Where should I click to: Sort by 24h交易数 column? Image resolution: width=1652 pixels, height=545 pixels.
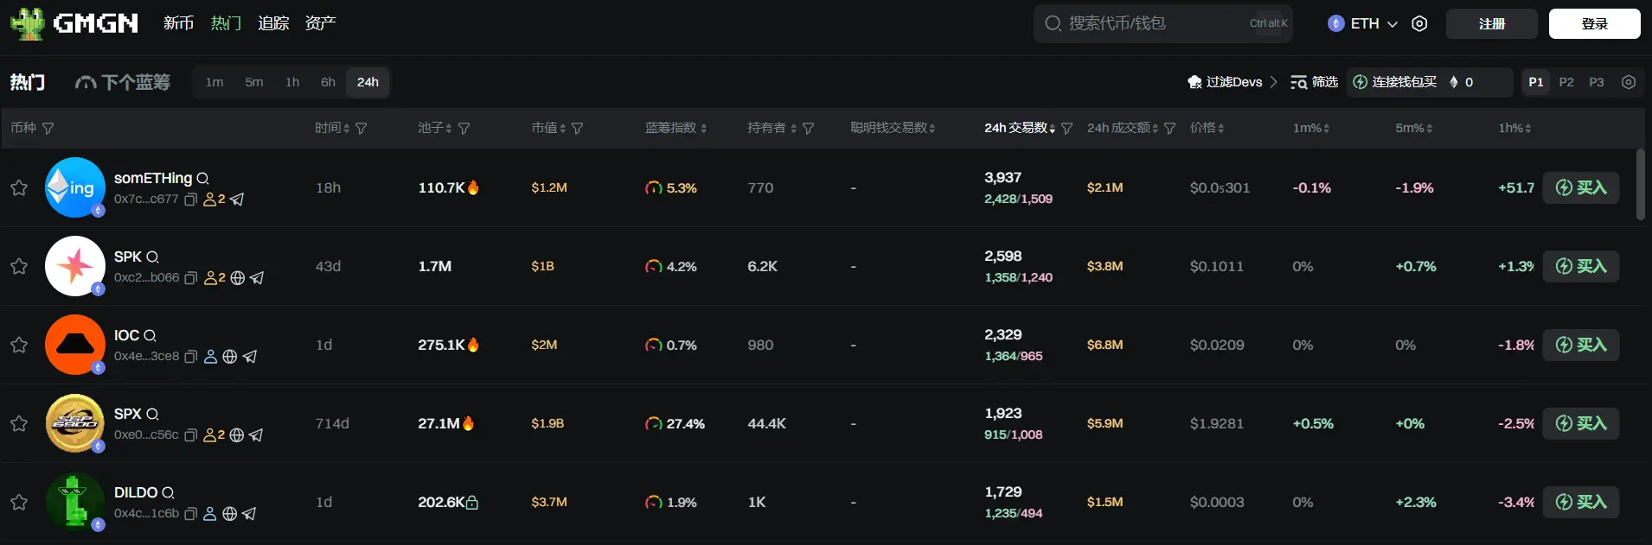click(x=1019, y=128)
